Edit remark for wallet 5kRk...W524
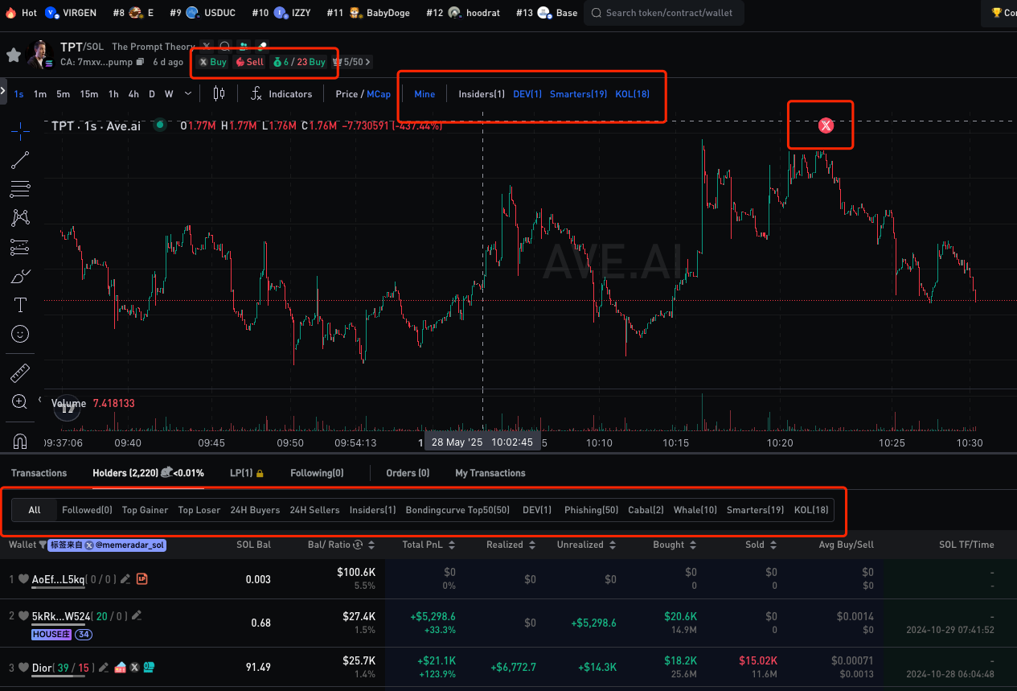The image size is (1017, 691). coord(137,615)
